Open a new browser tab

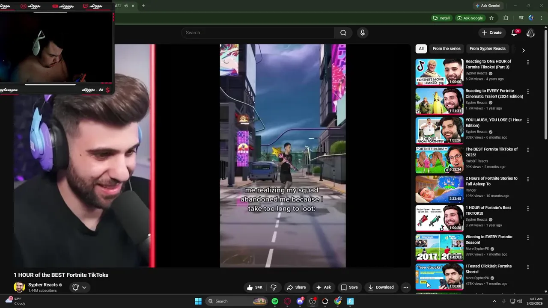pyautogui.click(x=143, y=6)
